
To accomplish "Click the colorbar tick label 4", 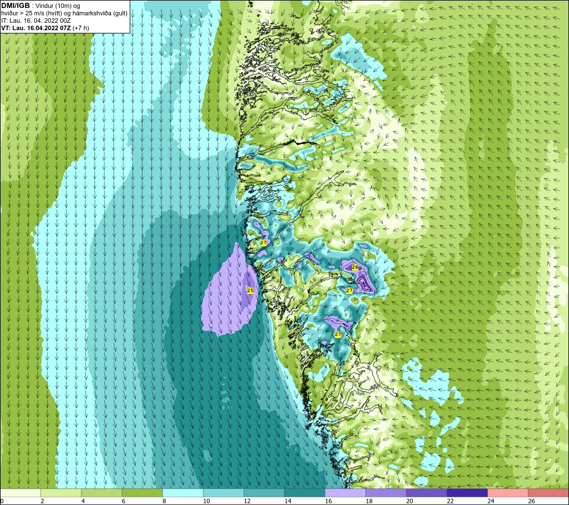I will (x=83, y=501).
